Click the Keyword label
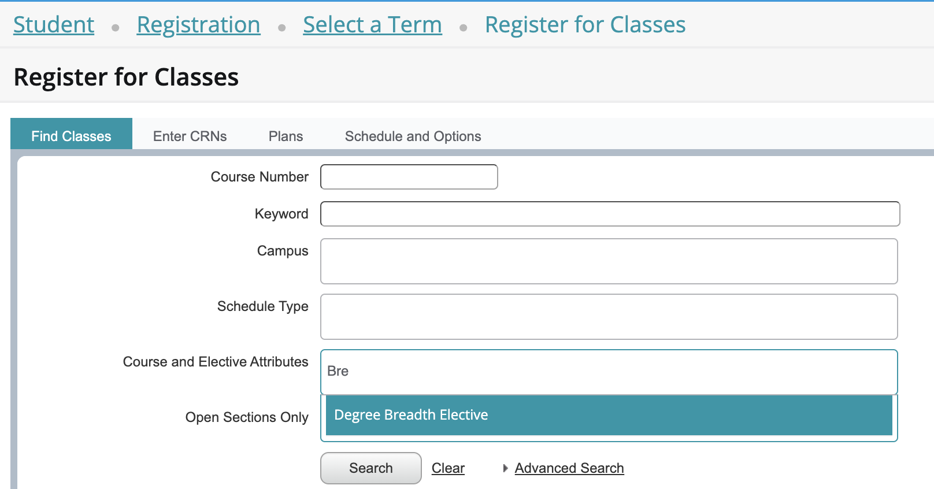 pyautogui.click(x=281, y=214)
